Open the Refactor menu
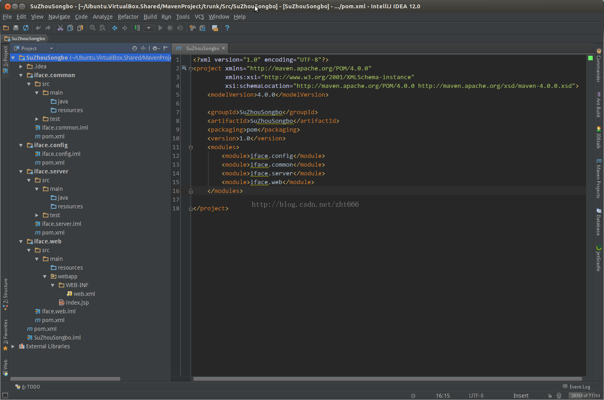 pyautogui.click(x=128, y=17)
